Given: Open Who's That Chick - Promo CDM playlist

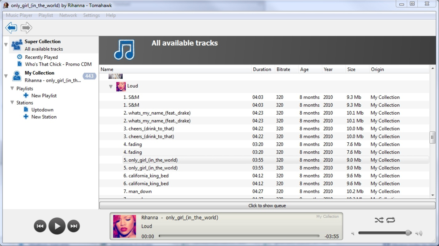Looking at the screenshot, I should [x=58, y=64].
